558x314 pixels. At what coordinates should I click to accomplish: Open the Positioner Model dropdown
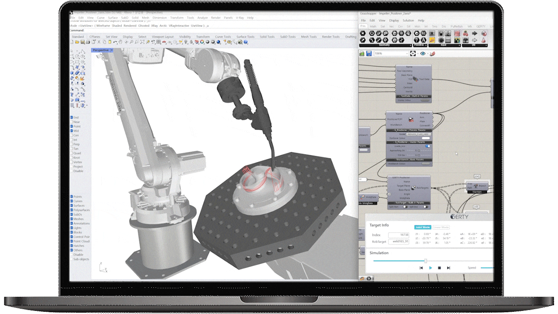418,134
